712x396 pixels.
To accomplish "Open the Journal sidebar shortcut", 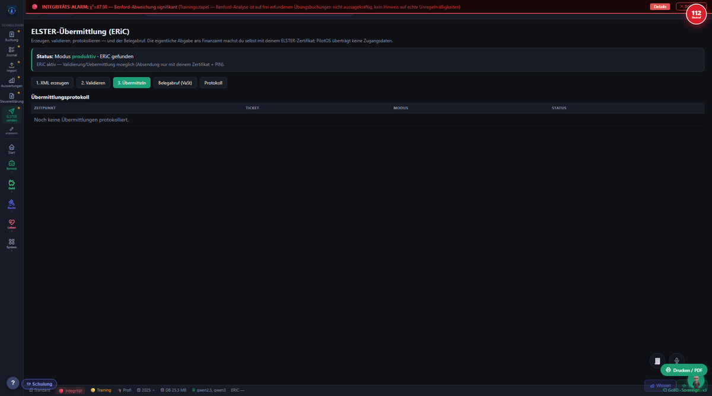I will tap(12, 52).
